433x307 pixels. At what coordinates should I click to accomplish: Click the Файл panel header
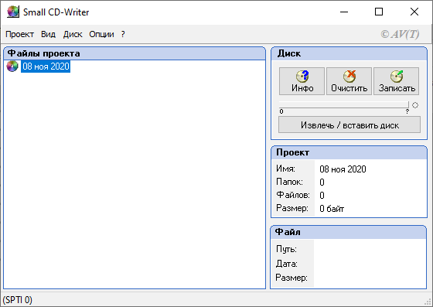pyautogui.click(x=349, y=232)
